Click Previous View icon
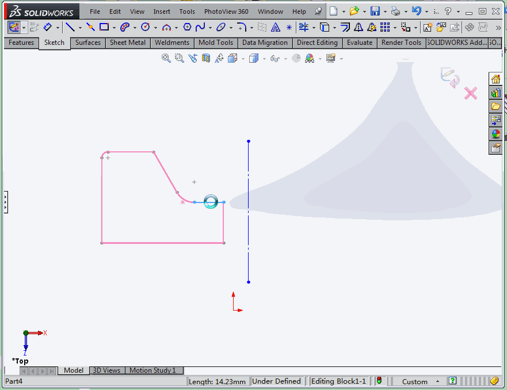The height and width of the screenshot is (390, 507). pos(193,58)
